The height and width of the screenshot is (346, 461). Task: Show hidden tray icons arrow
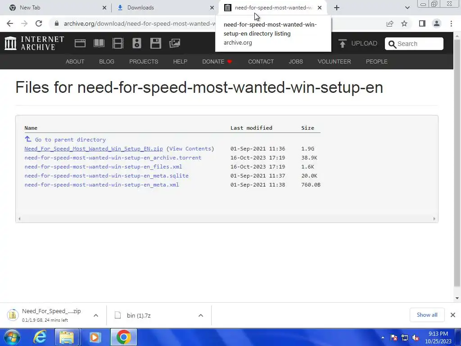point(383,338)
